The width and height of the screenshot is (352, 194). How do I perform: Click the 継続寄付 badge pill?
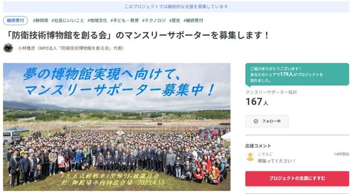(15, 21)
